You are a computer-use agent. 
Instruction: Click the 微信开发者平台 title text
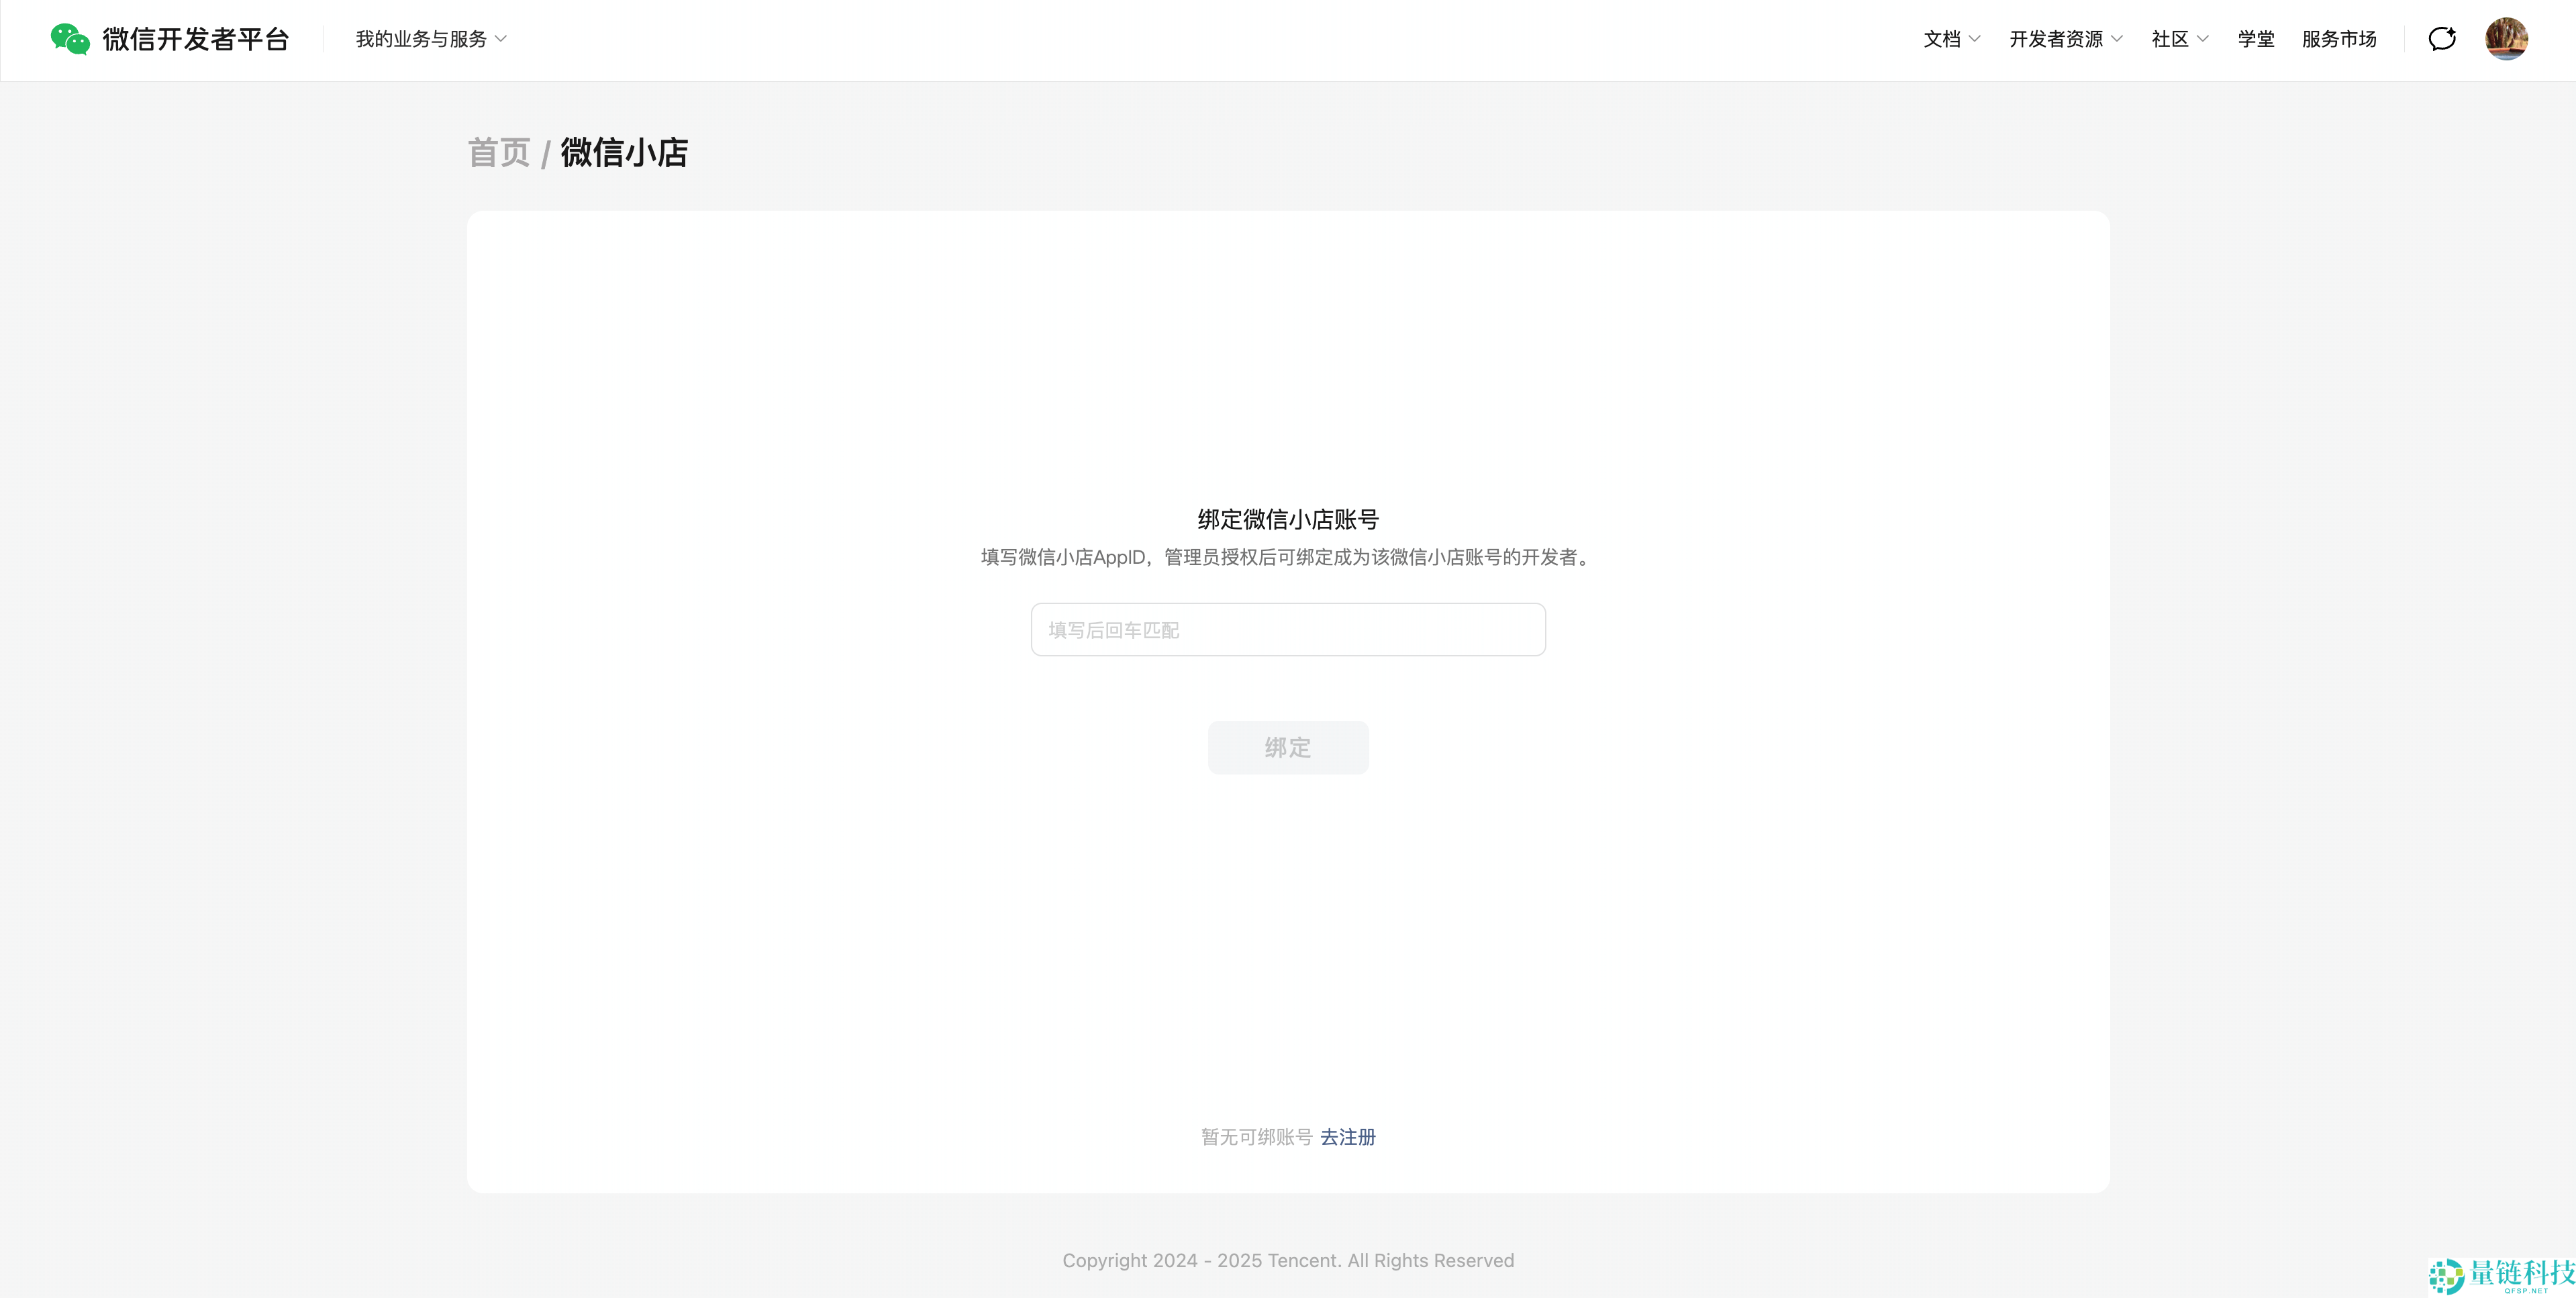pos(196,39)
